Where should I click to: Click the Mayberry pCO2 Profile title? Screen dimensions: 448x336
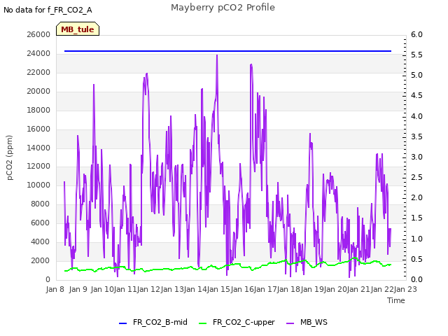(x=223, y=8)
